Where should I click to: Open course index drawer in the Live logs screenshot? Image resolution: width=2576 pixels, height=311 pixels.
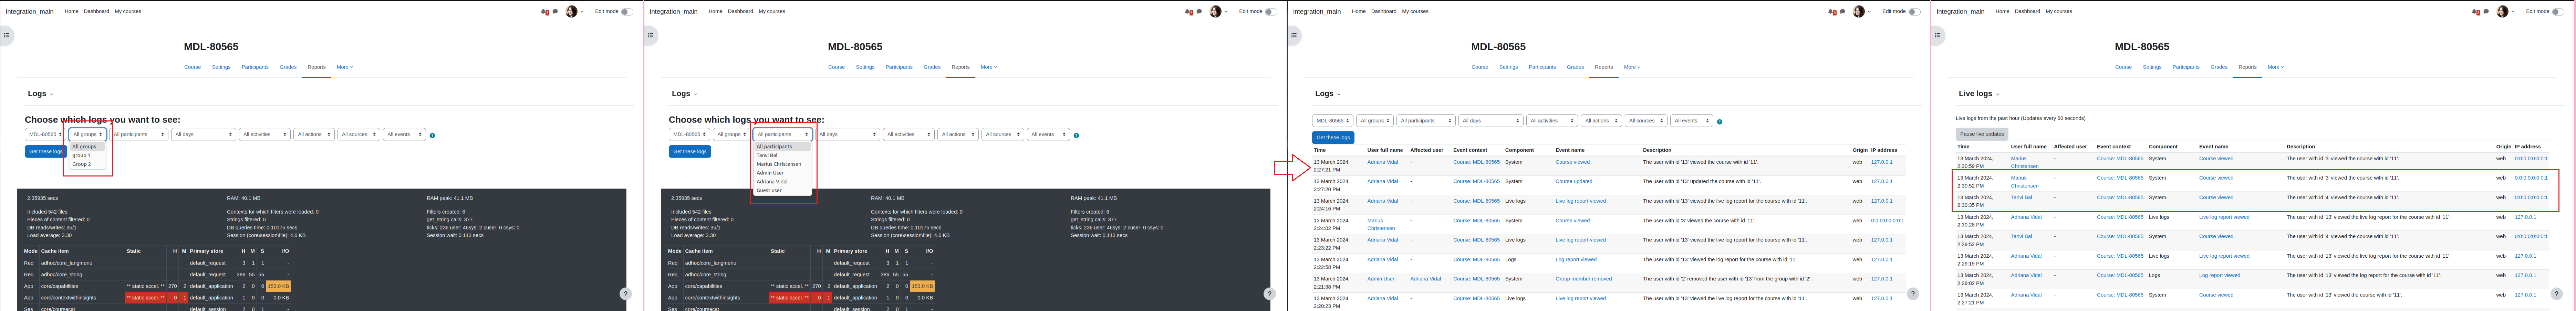[1938, 35]
